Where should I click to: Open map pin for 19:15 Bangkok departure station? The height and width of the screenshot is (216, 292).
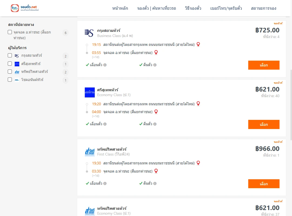pos(198,44)
